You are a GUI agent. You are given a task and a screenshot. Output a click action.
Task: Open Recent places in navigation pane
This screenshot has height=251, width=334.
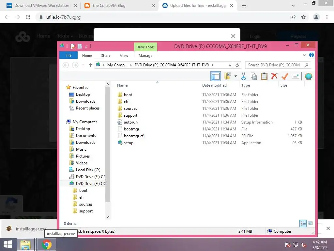(87, 108)
